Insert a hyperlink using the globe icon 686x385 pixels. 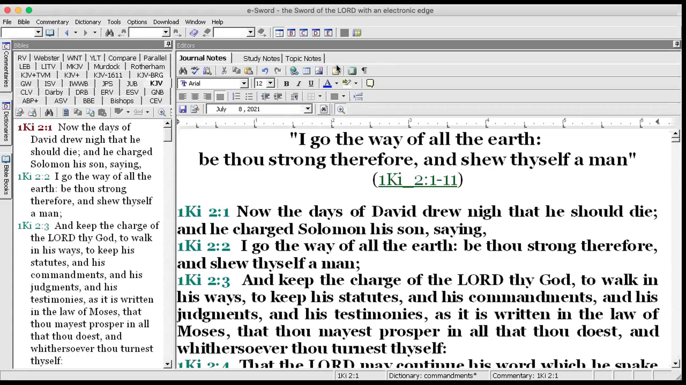(294, 70)
